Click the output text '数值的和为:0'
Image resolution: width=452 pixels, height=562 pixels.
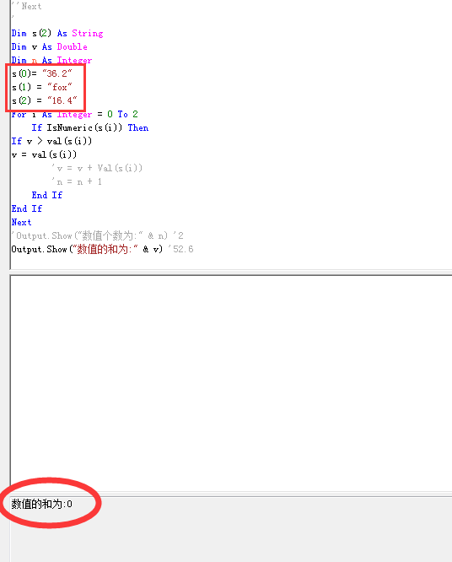point(42,505)
